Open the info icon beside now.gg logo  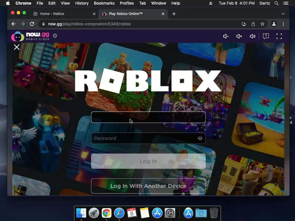point(55,36)
